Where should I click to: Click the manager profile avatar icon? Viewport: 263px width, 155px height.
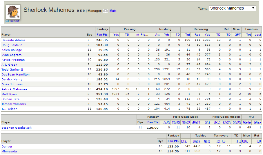click(x=106, y=11)
